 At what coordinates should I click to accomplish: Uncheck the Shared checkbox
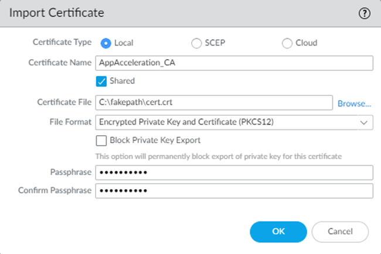(x=100, y=81)
